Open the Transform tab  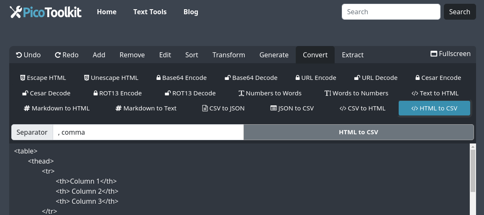228,55
